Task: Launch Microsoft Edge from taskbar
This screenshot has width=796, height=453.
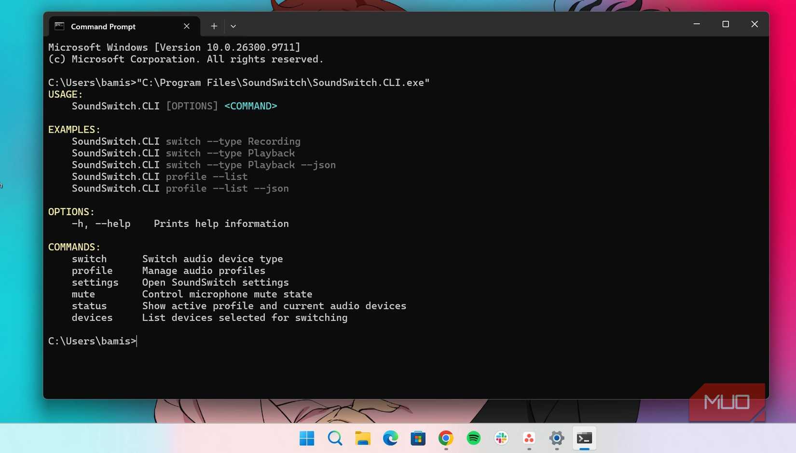Action: click(x=390, y=439)
